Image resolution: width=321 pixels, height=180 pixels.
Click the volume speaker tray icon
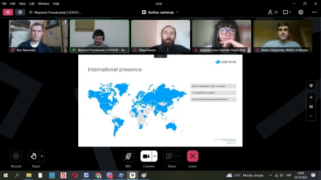(281, 175)
